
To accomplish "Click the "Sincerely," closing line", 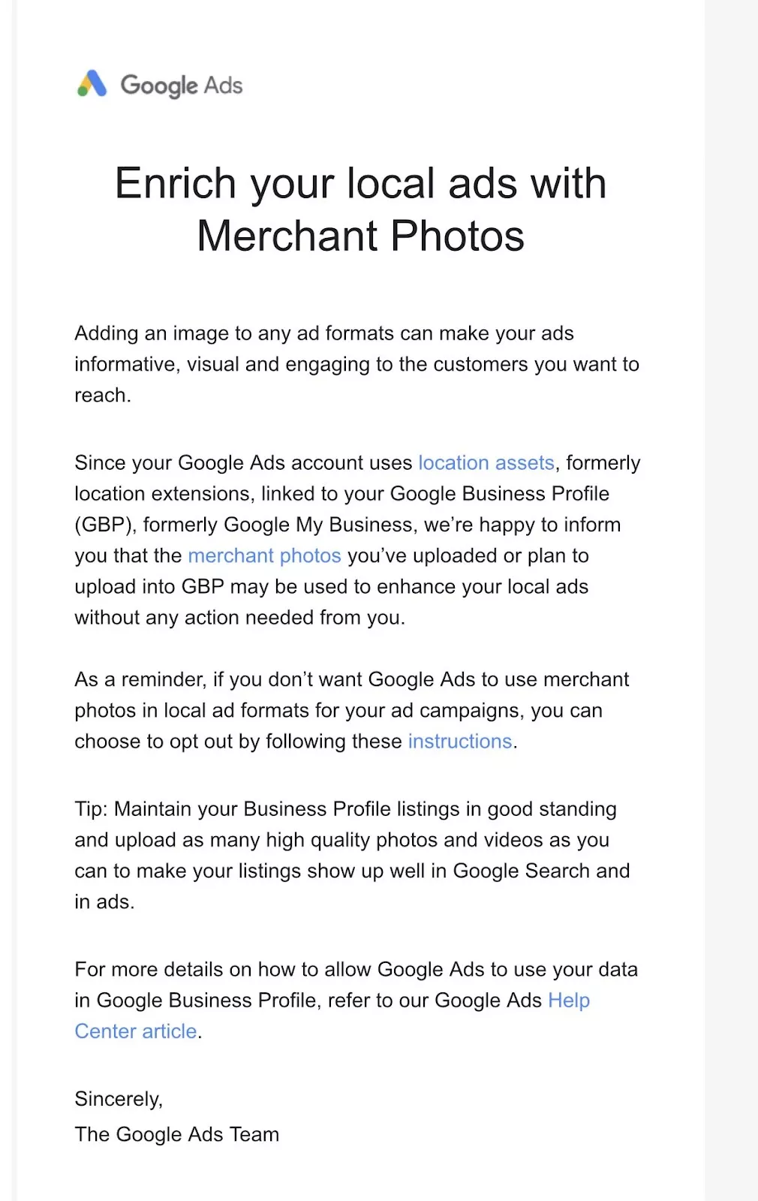I will click(119, 1099).
